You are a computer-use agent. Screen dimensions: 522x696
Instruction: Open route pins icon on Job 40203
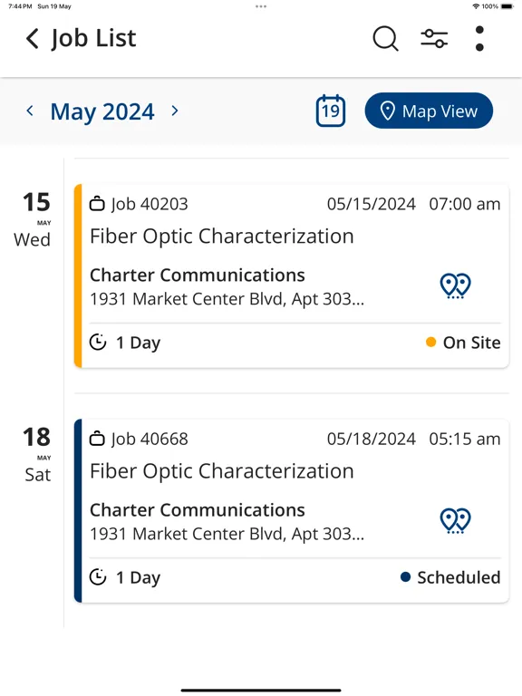pos(456,285)
